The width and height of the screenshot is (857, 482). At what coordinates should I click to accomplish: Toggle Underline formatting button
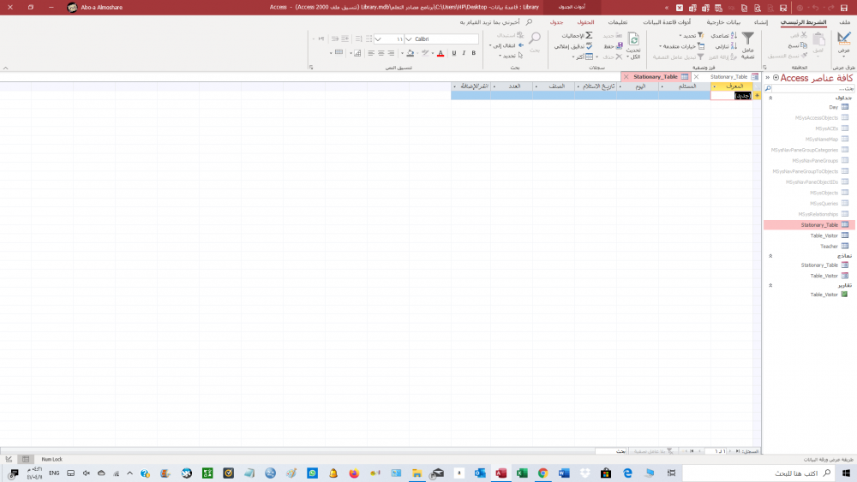tap(452, 53)
